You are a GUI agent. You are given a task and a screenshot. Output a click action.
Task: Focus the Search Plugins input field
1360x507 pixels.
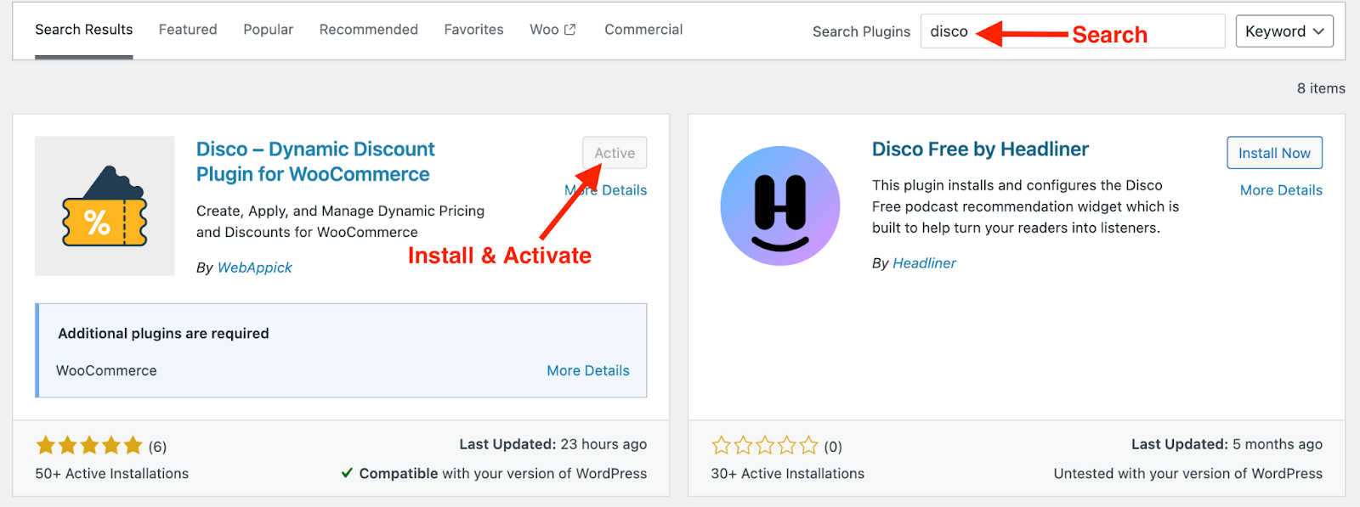pos(1073,31)
